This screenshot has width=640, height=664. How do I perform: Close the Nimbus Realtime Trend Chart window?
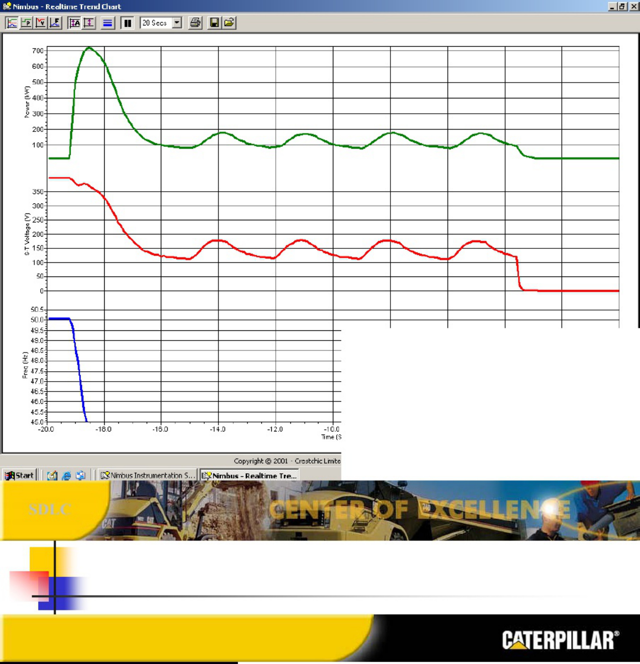633,6
